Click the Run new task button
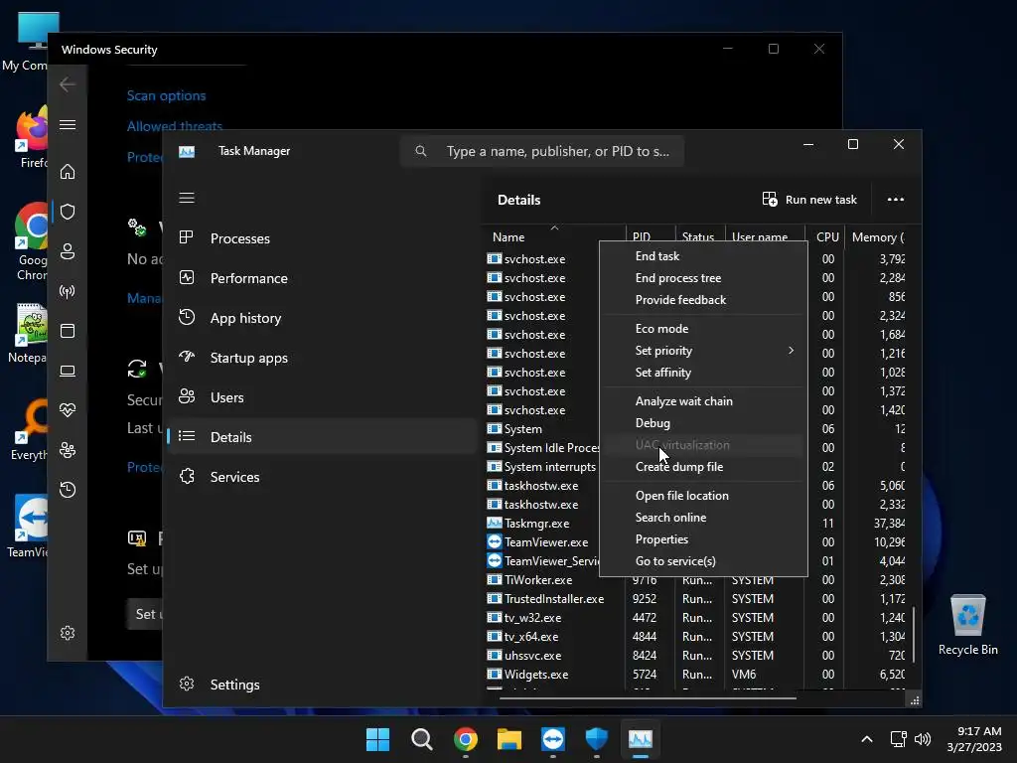This screenshot has height=763, width=1017. point(809,199)
